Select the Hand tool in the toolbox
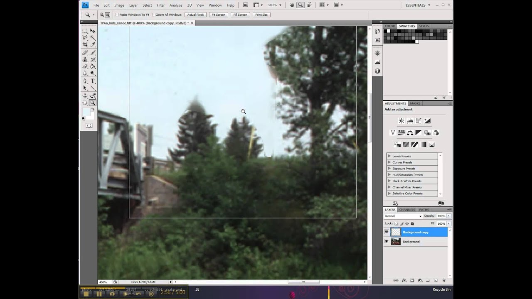The width and height of the screenshot is (532, 299). (85, 103)
